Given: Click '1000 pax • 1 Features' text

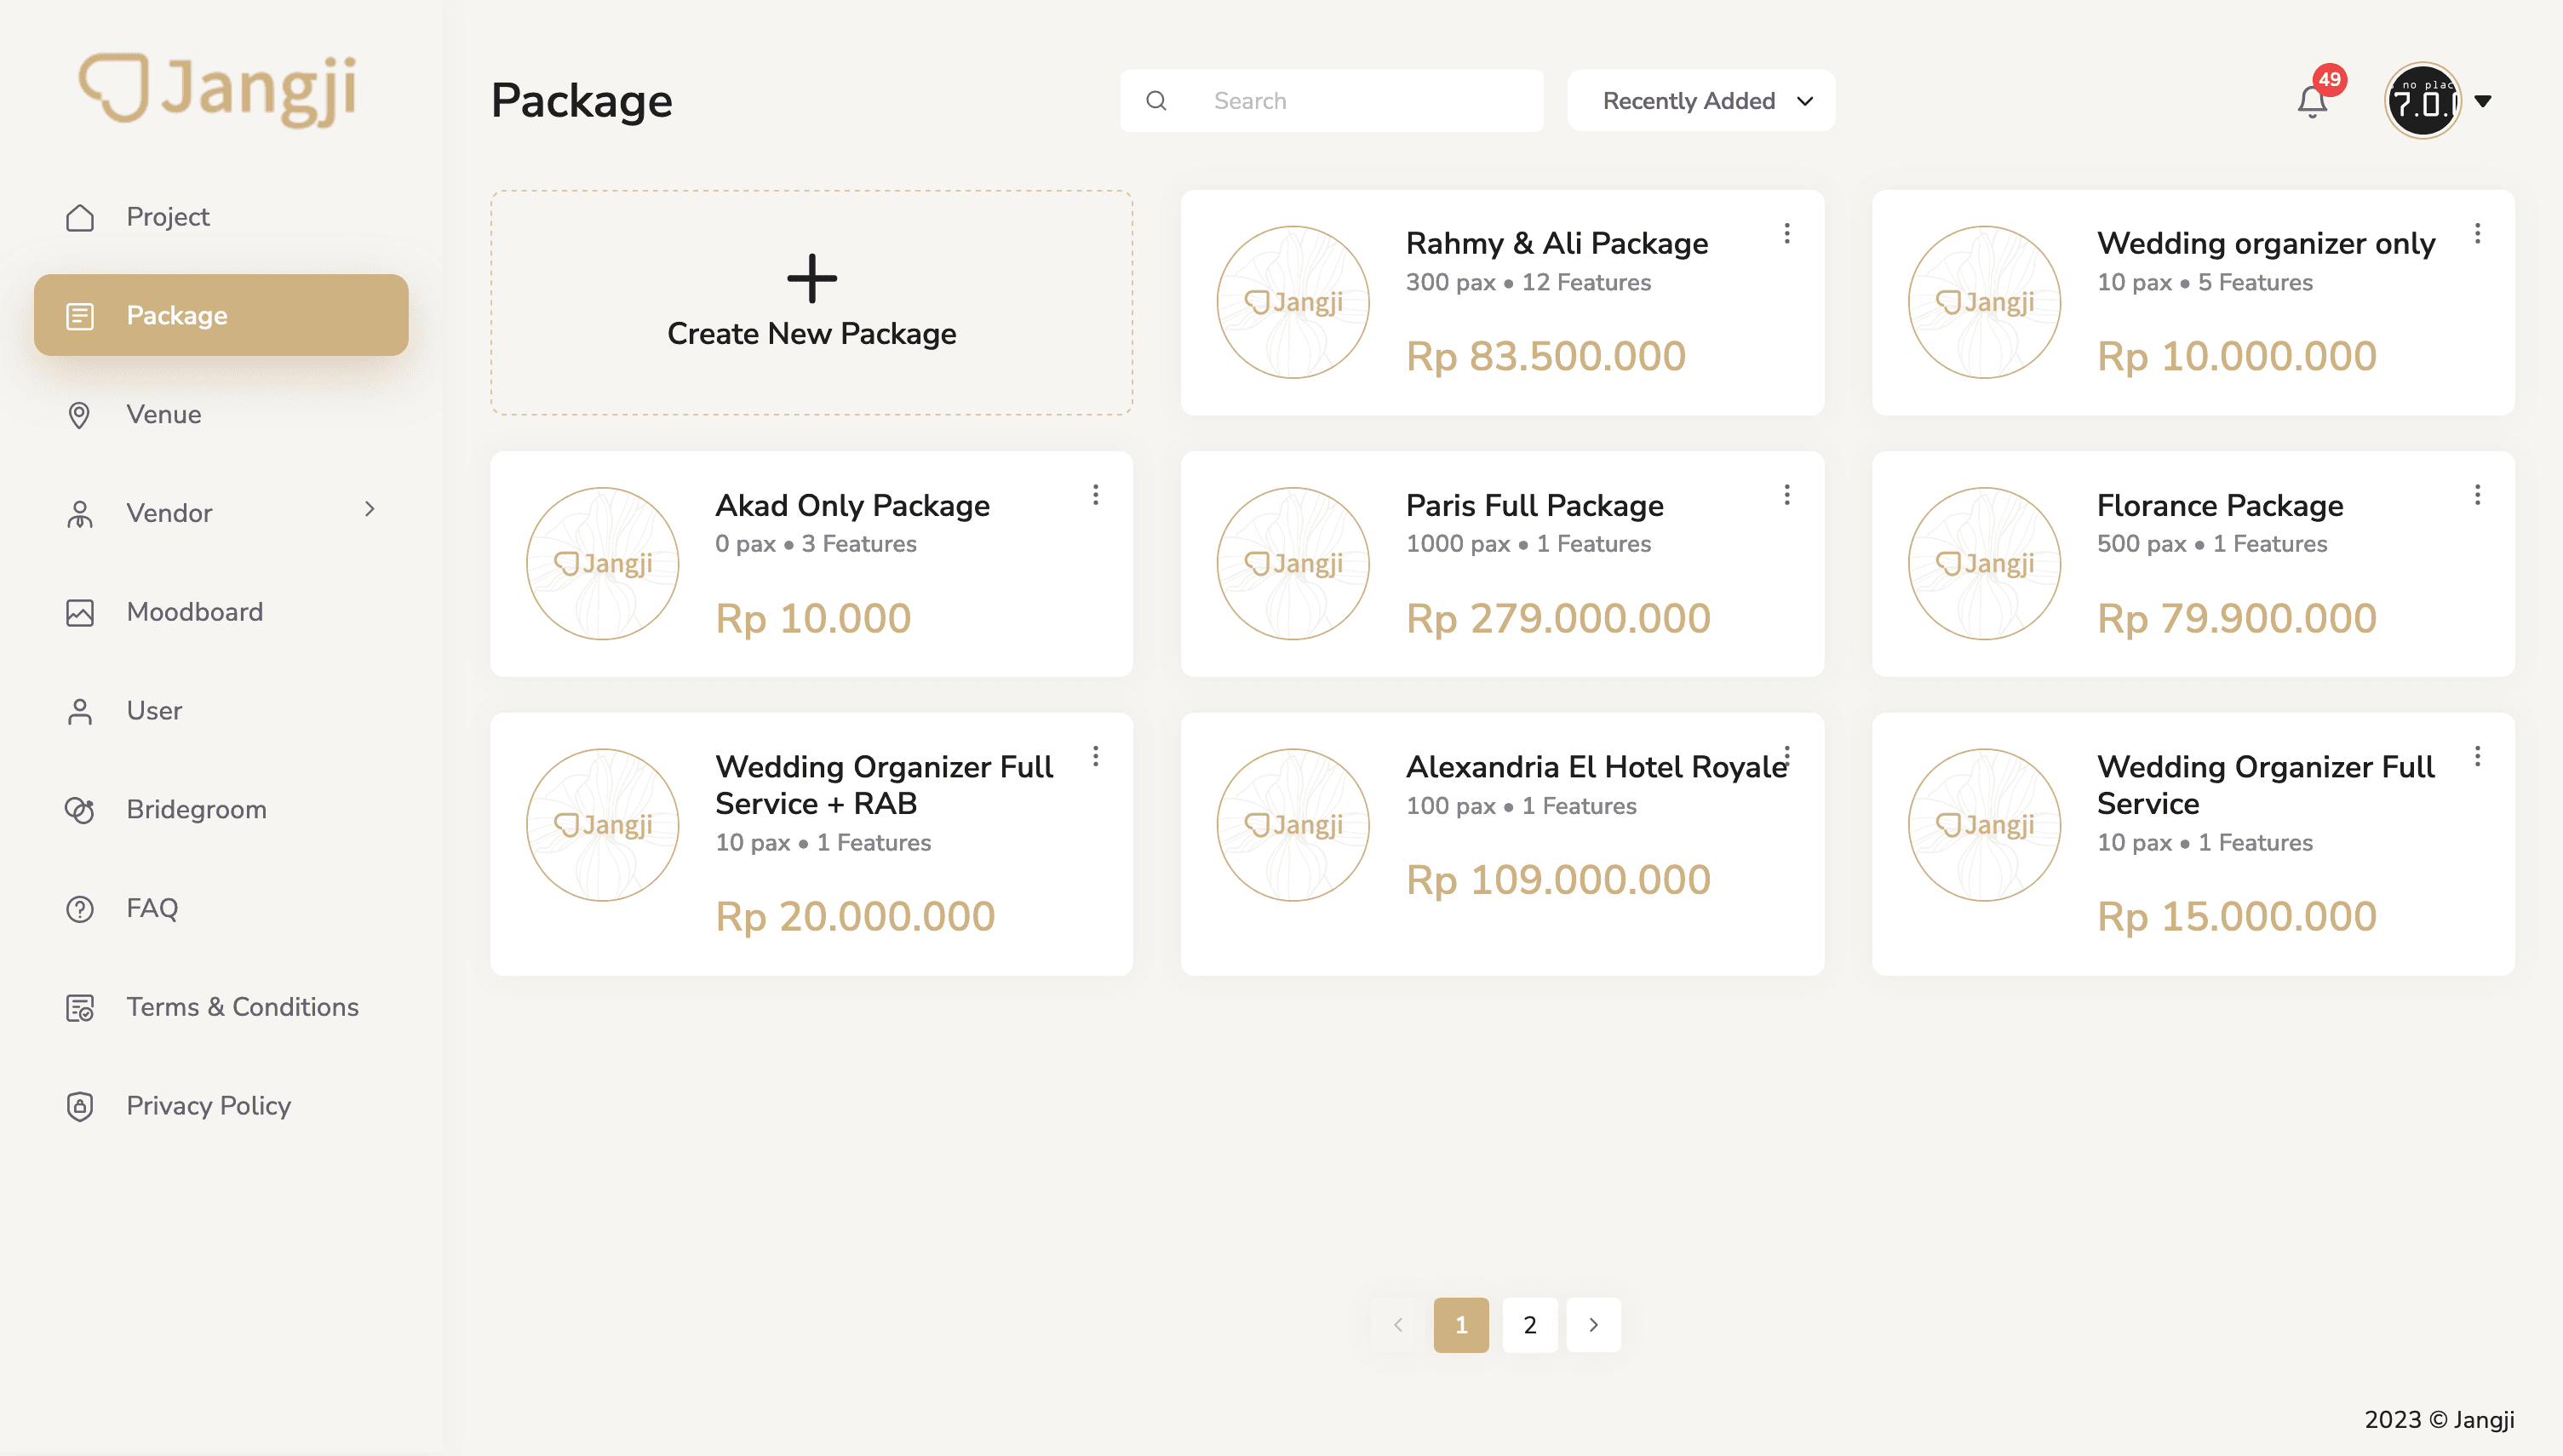Looking at the screenshot, I should pyautogui.click(x=1528, y=544).
